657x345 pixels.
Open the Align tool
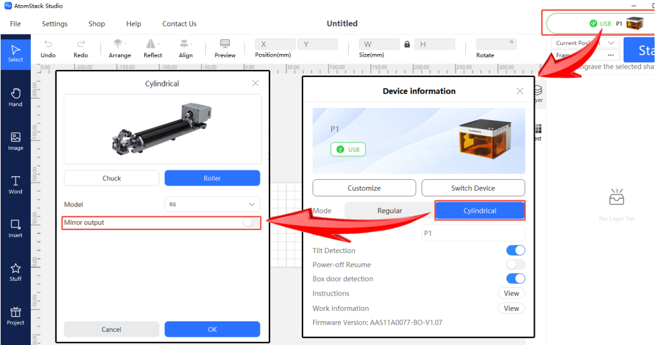pos(185,49)
